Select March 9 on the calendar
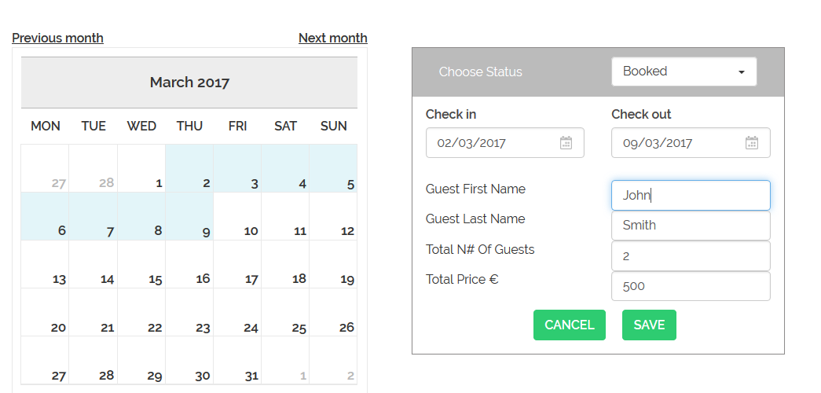The image size is (821, 393). pos(189,216)
